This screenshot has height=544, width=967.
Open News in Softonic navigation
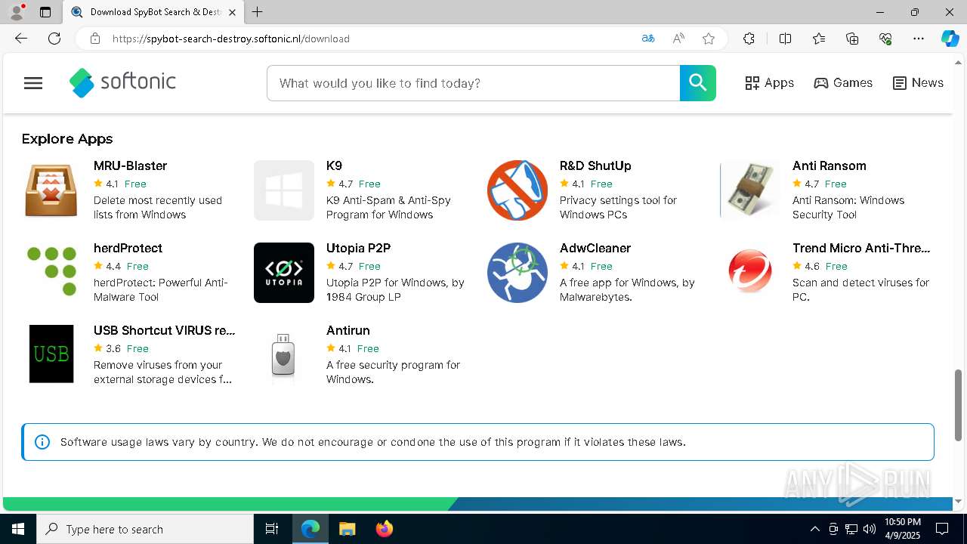[918, 83]
